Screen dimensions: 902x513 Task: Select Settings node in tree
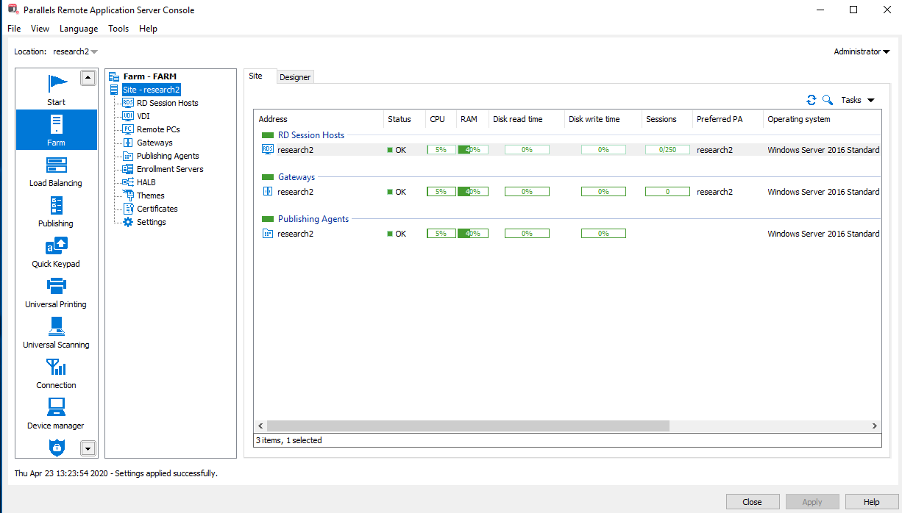(x=151, y=222)
